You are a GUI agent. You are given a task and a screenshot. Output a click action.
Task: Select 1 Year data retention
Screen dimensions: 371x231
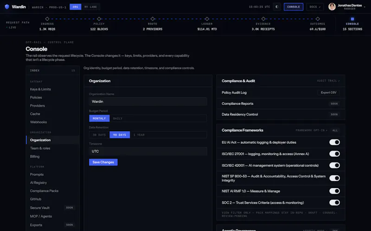pos(139,135)
